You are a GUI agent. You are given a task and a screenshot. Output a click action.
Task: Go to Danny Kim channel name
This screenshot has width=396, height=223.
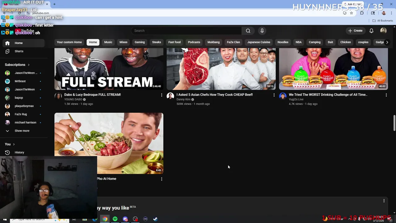click(x=183, y=99)
